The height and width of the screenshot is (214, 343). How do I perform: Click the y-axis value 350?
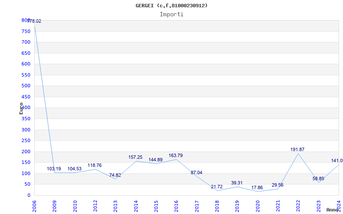click(26, 119)
